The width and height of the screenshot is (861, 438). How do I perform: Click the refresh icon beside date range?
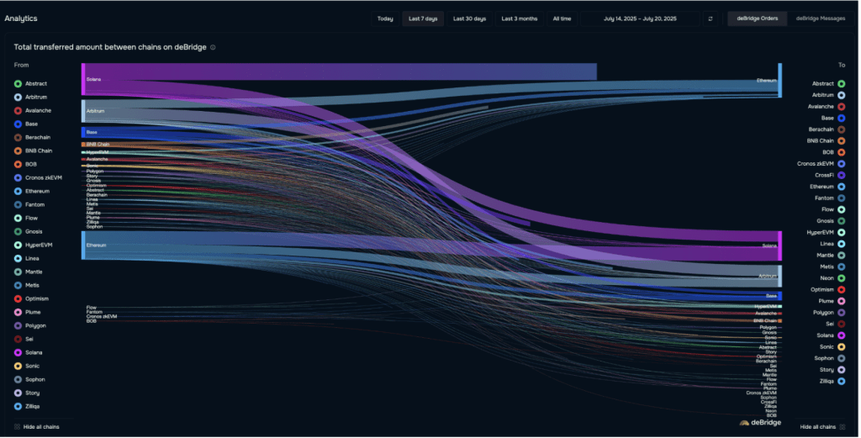coord(710,18)
